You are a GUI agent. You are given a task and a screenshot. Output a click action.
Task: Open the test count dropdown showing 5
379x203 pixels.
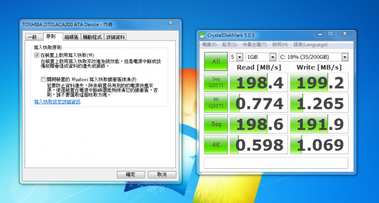pos(236,57)
